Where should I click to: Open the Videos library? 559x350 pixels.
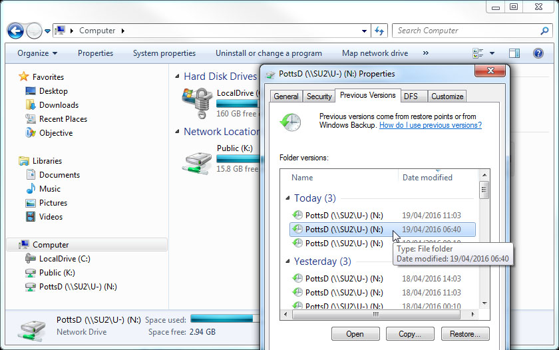[x=51, y=217]
